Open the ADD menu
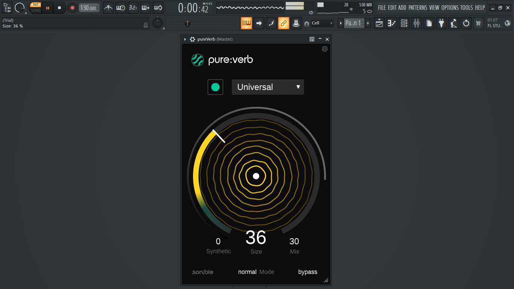Screen dimensions: 514x289 (x=402, y=8)
